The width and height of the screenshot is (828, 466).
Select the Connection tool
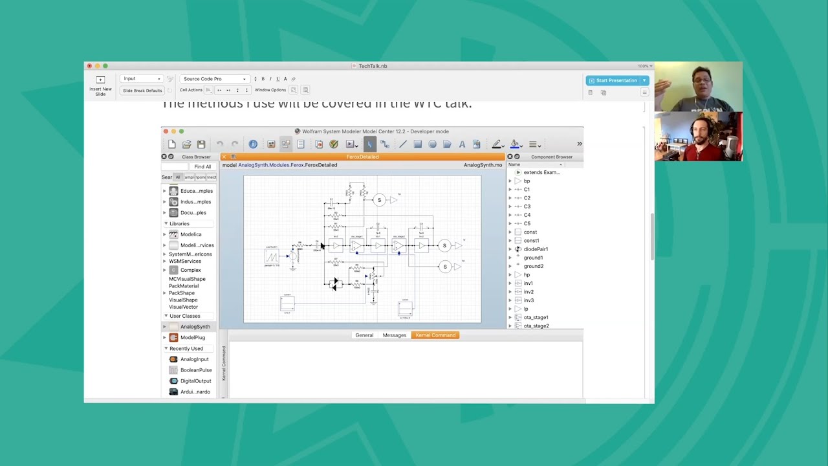point(385,144)
